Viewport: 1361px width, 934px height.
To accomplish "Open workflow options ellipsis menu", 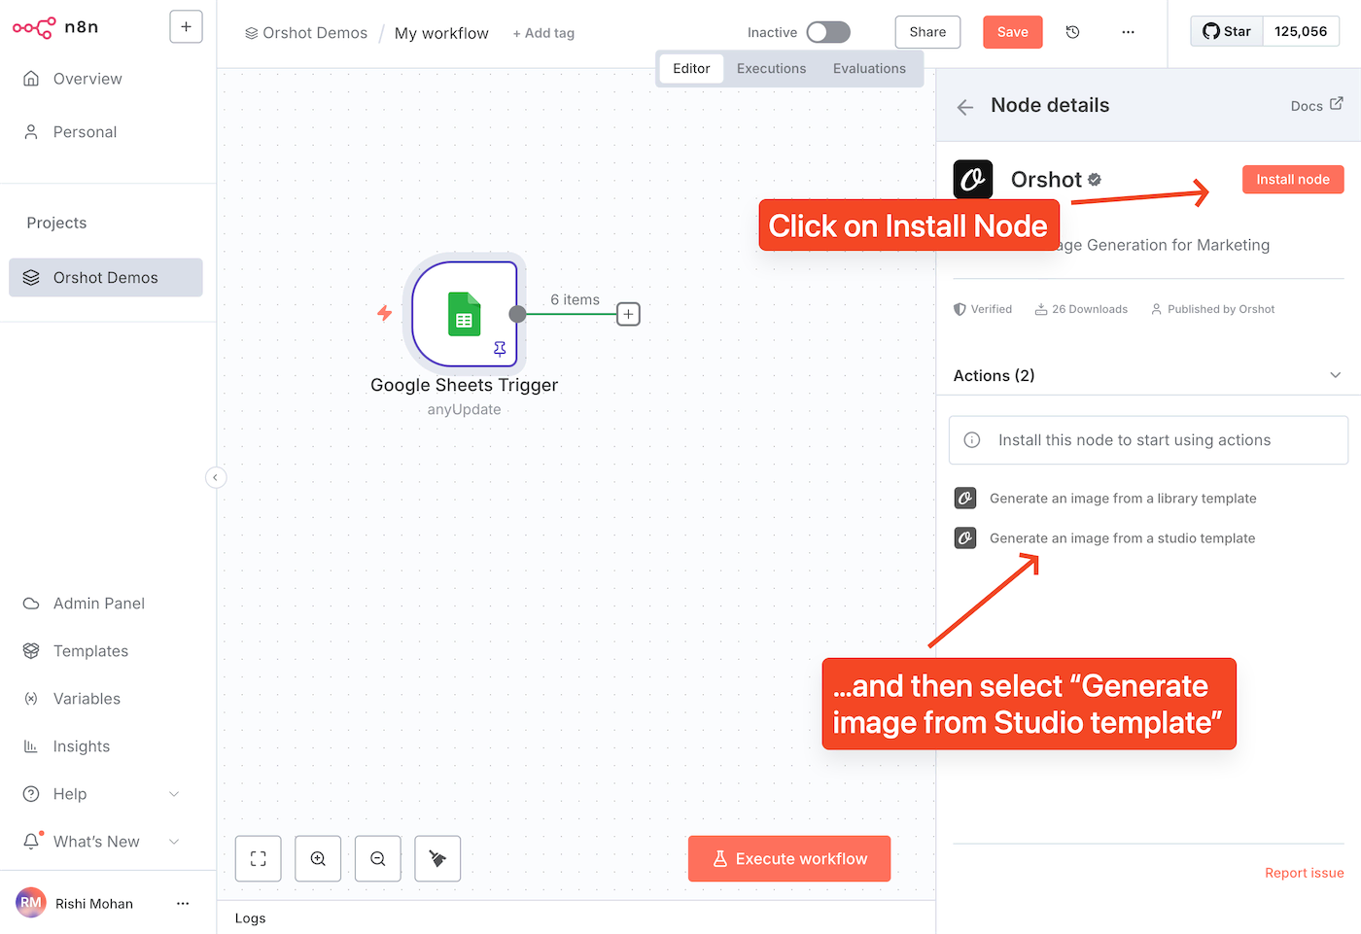I will coord(1128,32).
